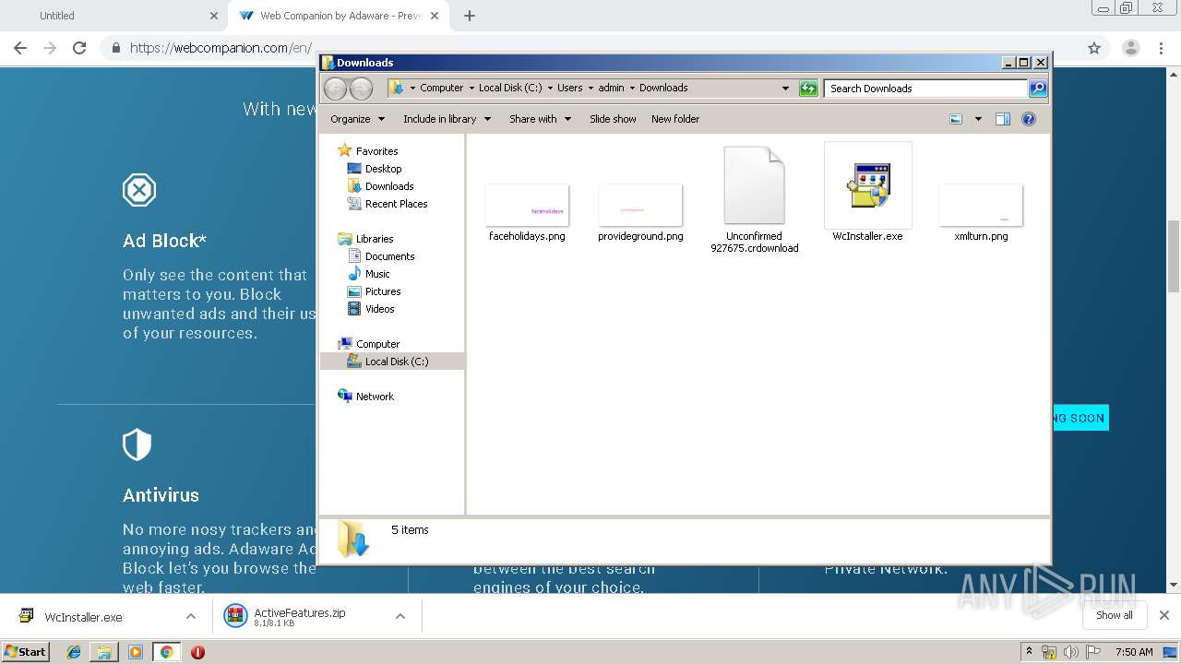1181x664 pixels.
Task: Change view with the views icon
Action: pyautogui.click(x=956, y=119)
